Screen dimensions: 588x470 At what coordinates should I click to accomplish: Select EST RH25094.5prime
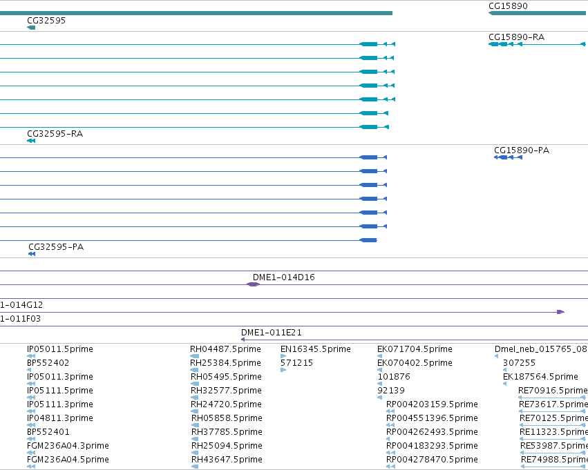click(x=227, y=446)
